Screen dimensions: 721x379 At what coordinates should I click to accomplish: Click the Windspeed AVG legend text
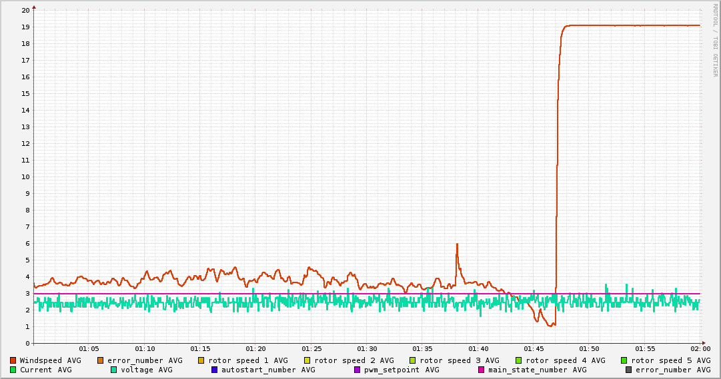[50, 360]
